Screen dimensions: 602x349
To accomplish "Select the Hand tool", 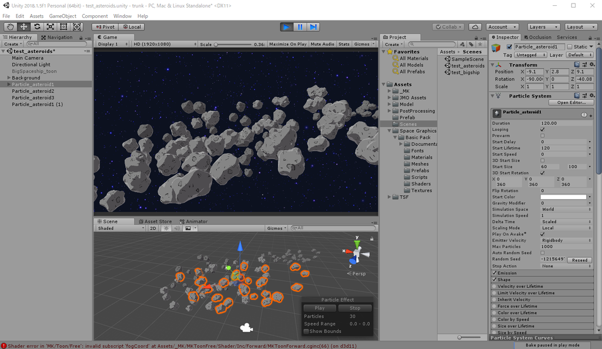I will (x=11, y=27).
